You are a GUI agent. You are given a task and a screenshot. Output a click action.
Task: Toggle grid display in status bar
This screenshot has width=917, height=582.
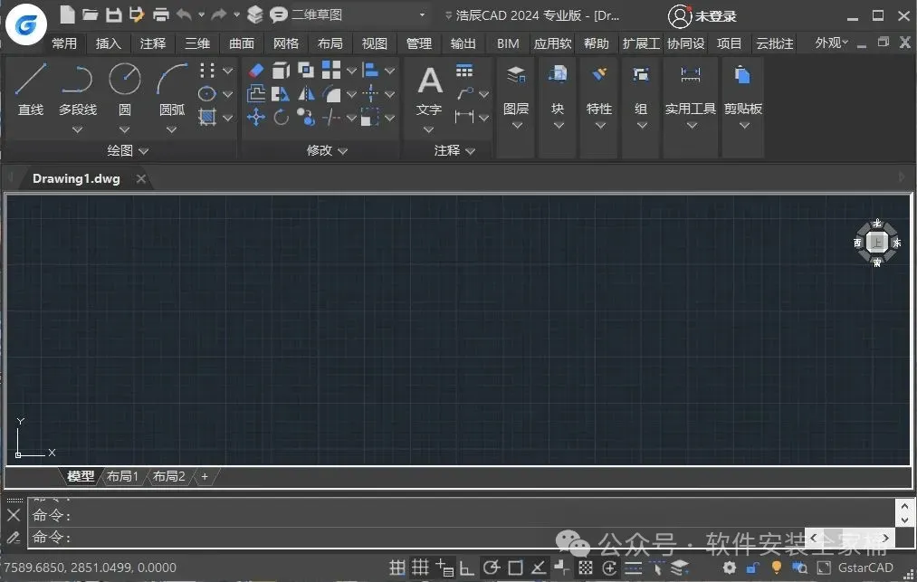coord(420,568)
